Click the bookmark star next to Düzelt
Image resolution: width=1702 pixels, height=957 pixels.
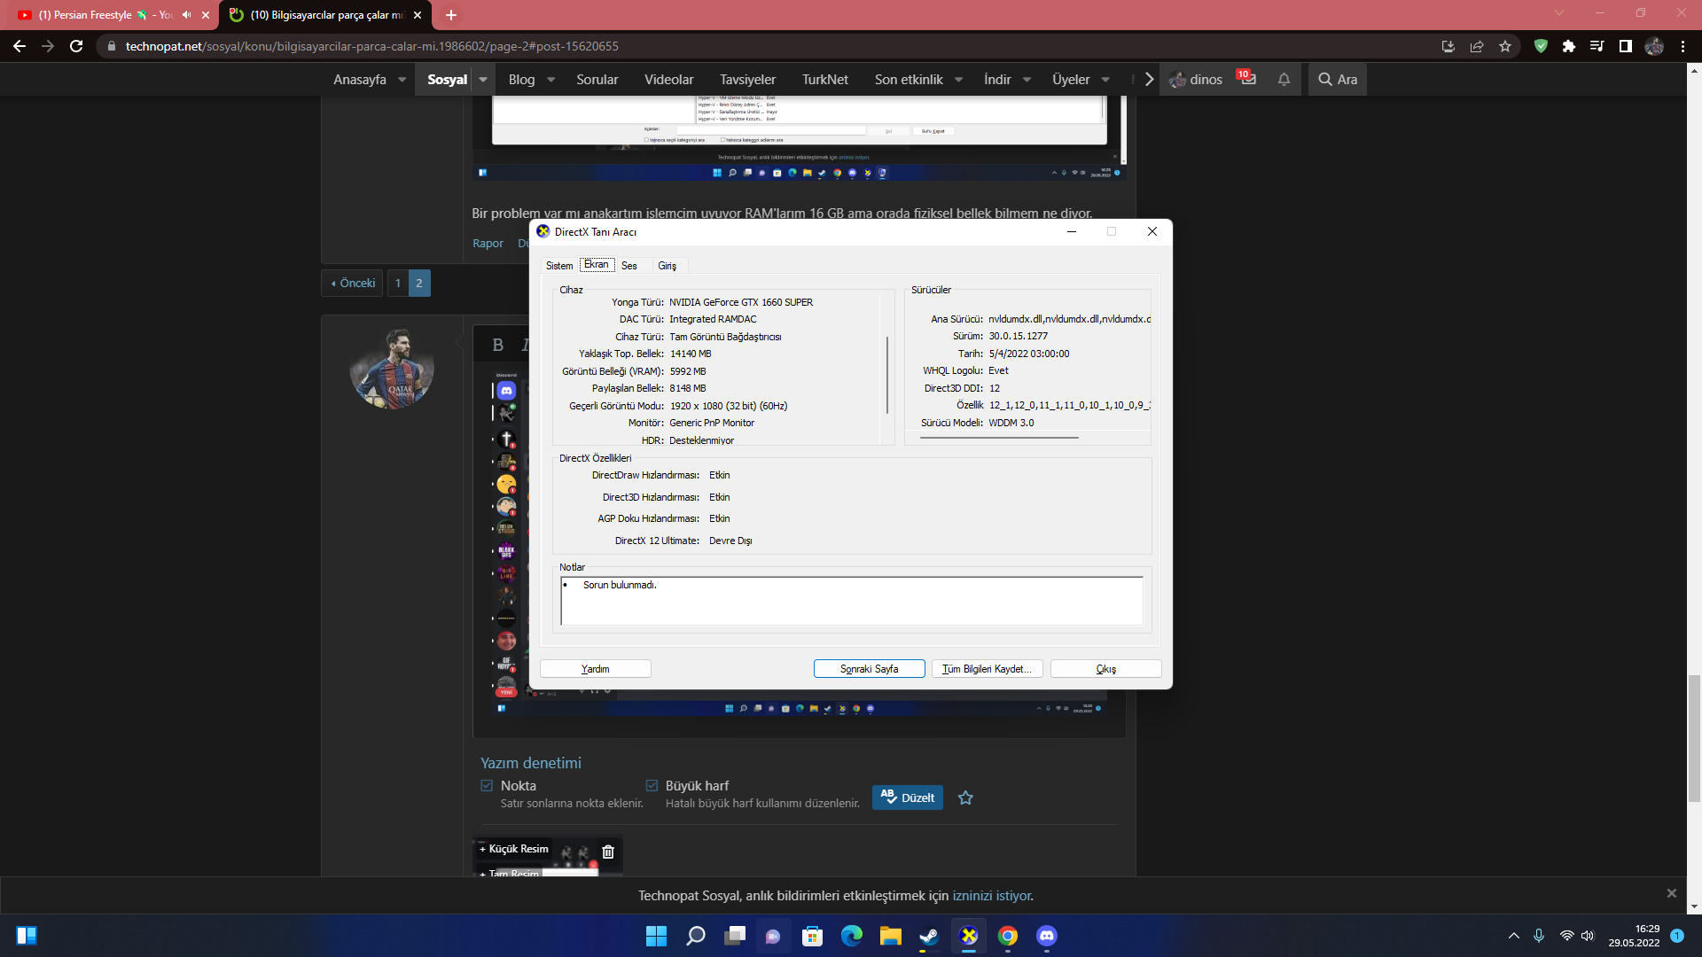point(965,797)
